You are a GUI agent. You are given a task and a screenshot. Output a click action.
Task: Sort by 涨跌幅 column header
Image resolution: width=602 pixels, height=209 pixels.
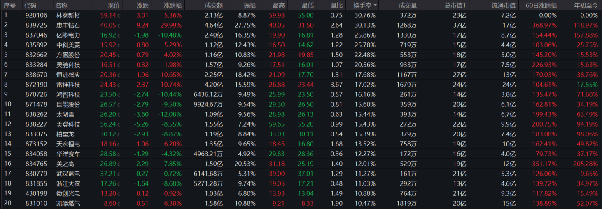pyautogui.click(x=173, y=6)
